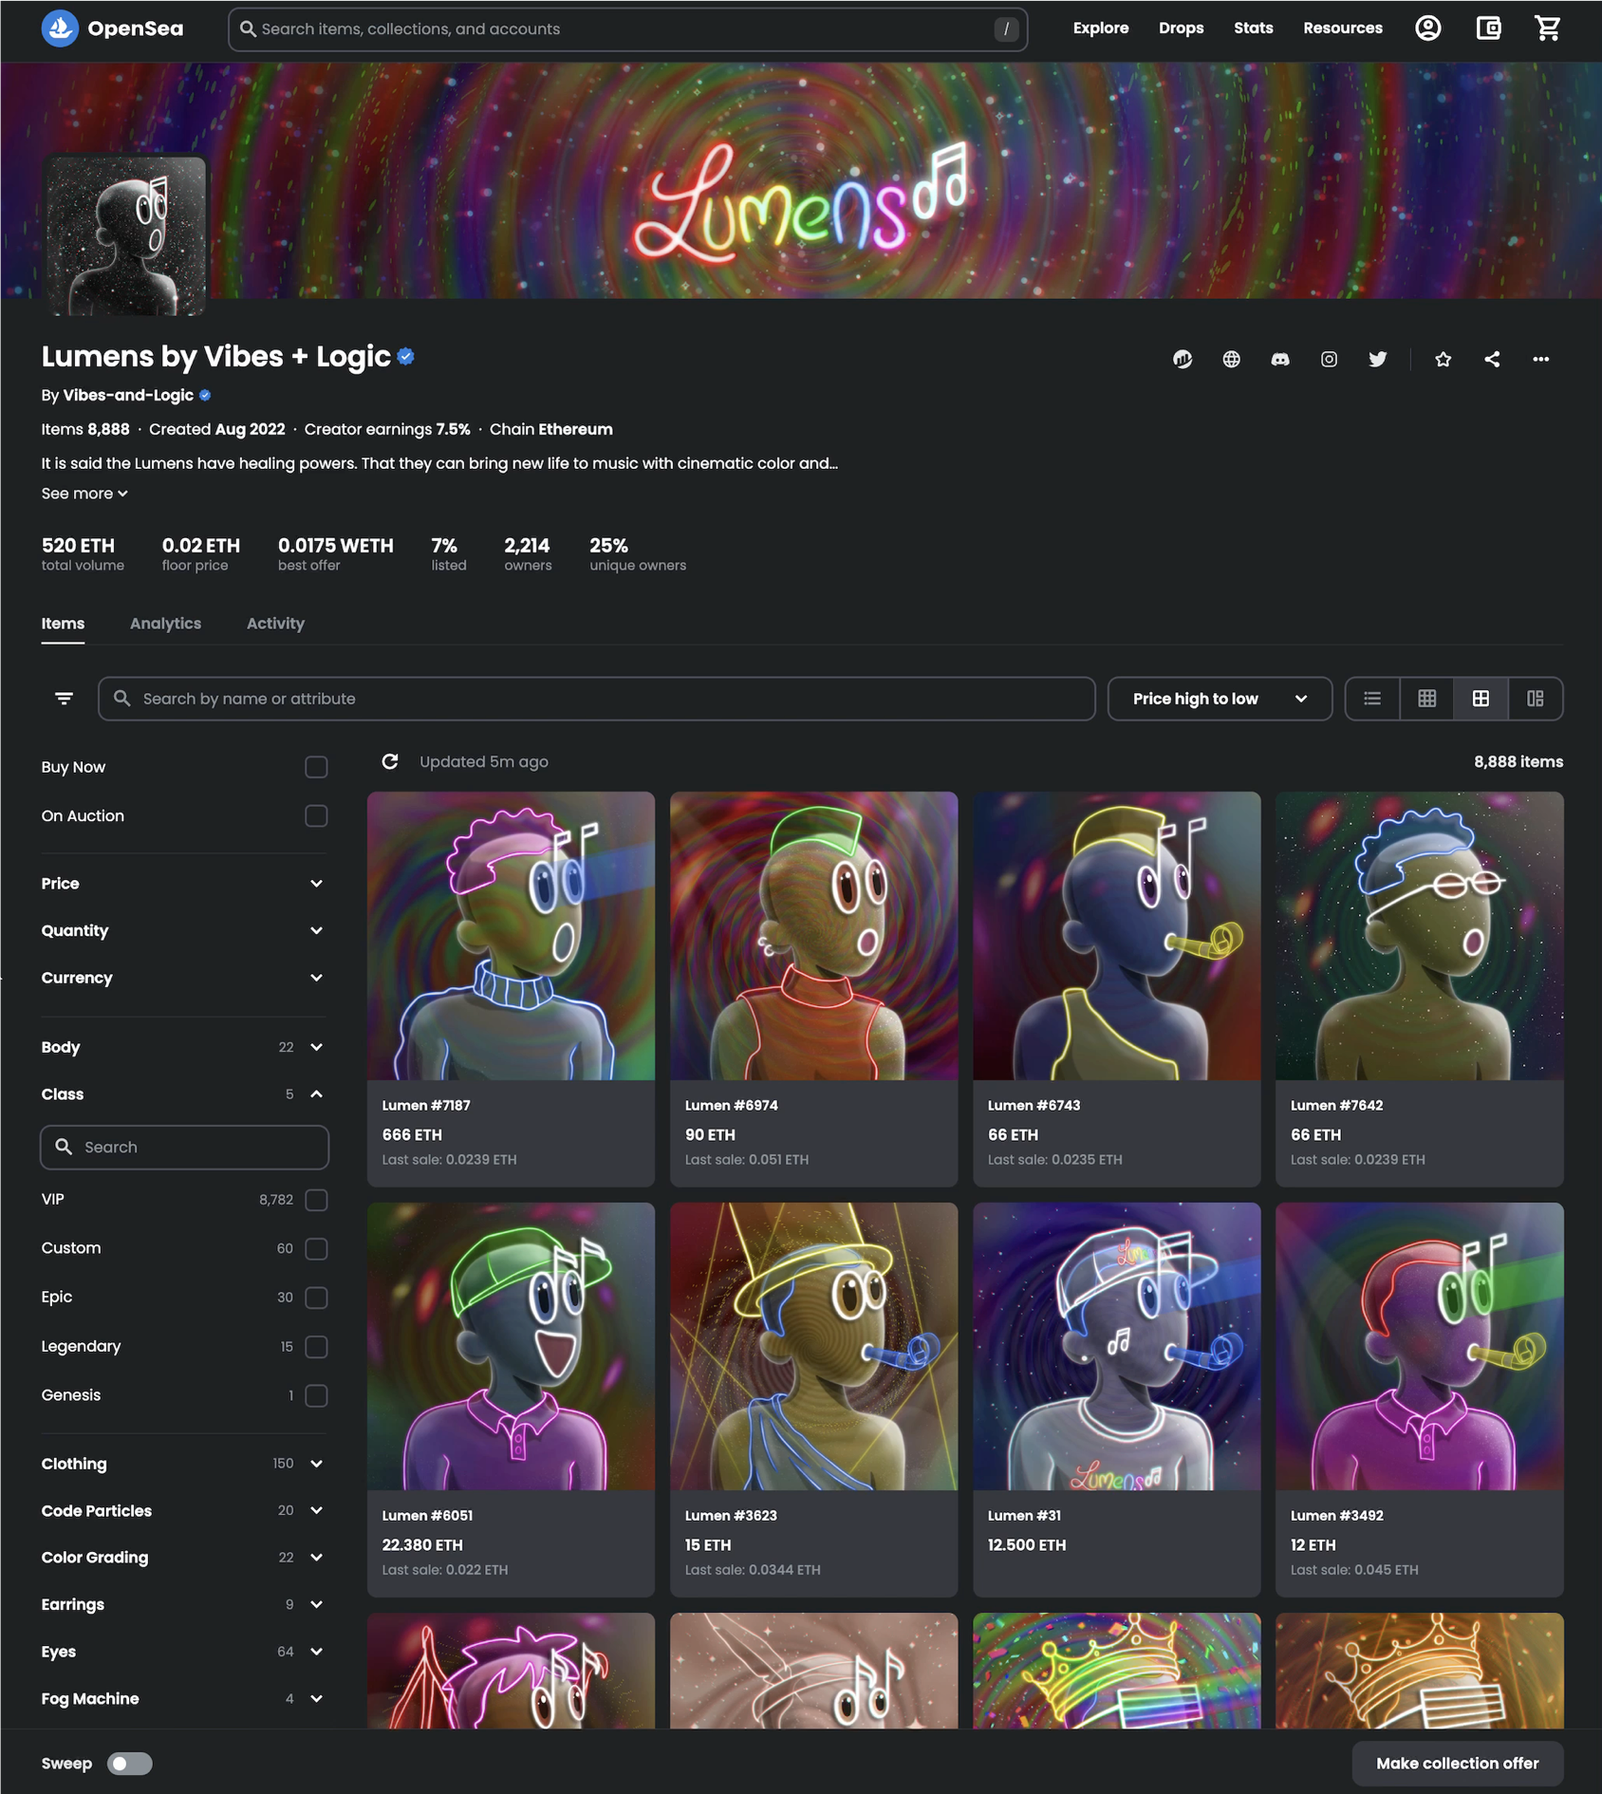The image size is (1602, 1794).
Task: Open the Resources menu
Action: (x=1342, y=28)
